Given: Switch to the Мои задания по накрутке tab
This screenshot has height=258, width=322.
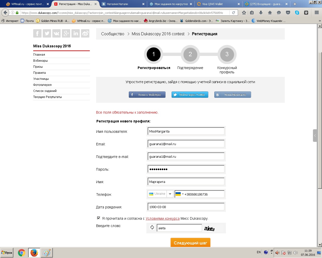Looking at the screenshot, I should (171, 4).
